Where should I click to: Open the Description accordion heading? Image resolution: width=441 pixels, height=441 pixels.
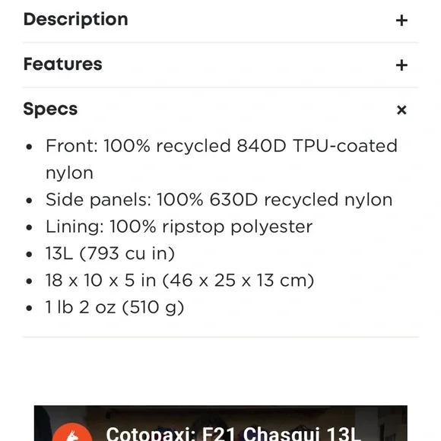pyautogui.click(x=76, y=20)
